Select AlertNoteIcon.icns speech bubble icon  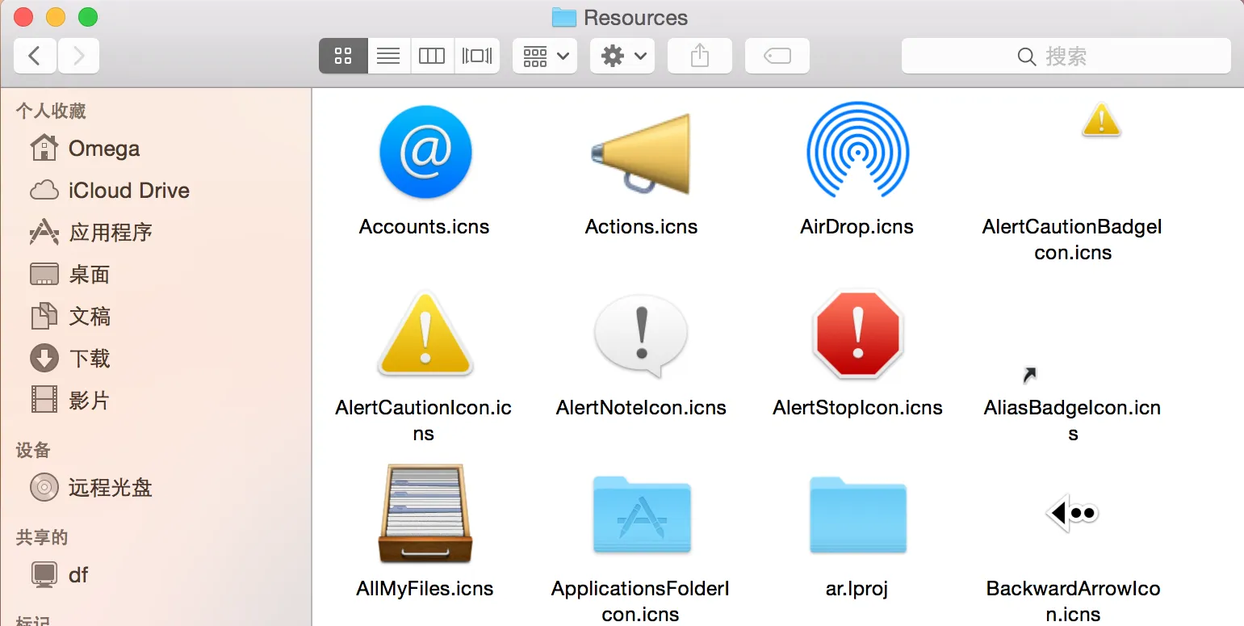(x=641, y=334)
